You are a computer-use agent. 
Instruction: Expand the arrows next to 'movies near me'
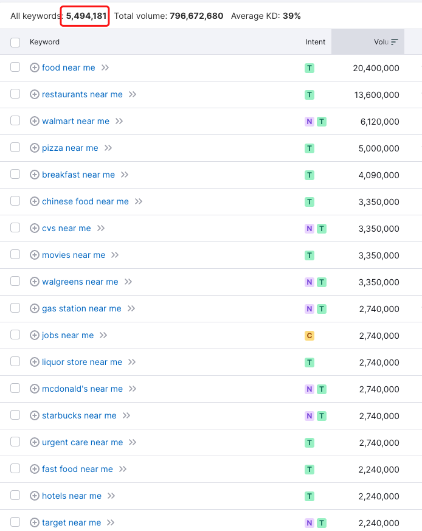[x=115, y=255]
